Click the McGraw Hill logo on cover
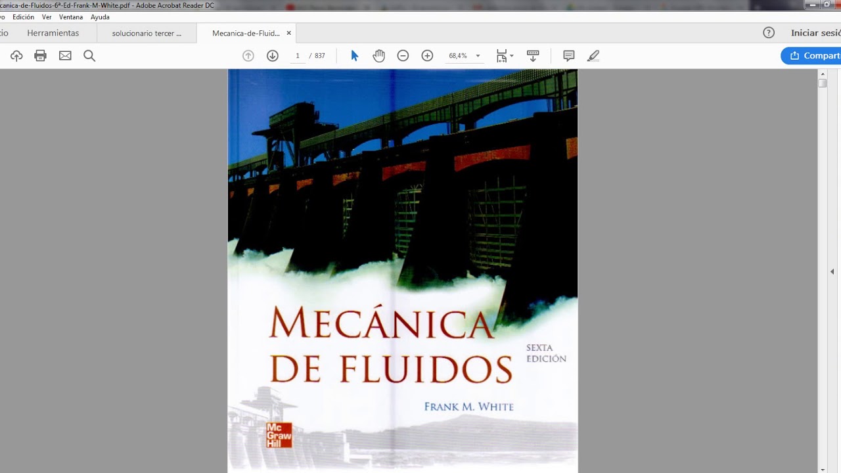 tap(279, 436)
